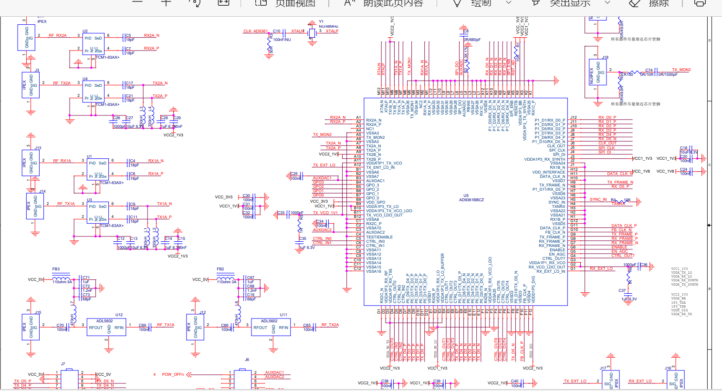Click the U5 designator inside the chip

466,195
